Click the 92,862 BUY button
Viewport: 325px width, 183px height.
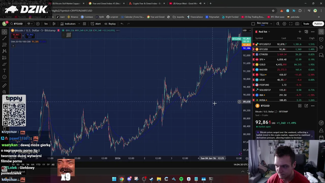pos(30,36)
